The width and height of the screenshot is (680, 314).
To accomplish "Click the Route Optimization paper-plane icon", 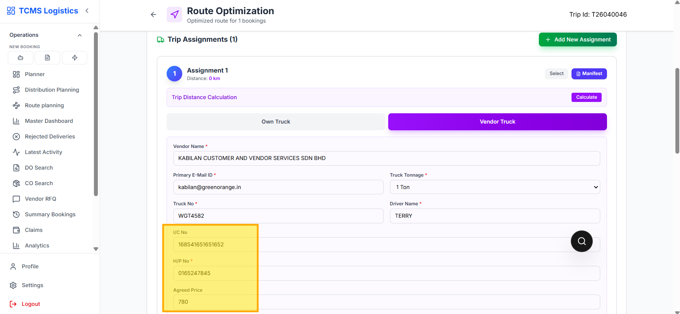I will click(174, 15).
